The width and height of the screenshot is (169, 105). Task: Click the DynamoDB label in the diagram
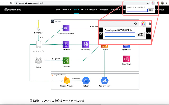126,50
